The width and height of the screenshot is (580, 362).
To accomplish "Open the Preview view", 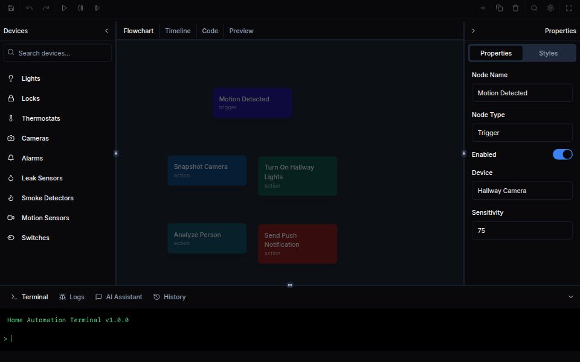I will click(x=241, y=31).
